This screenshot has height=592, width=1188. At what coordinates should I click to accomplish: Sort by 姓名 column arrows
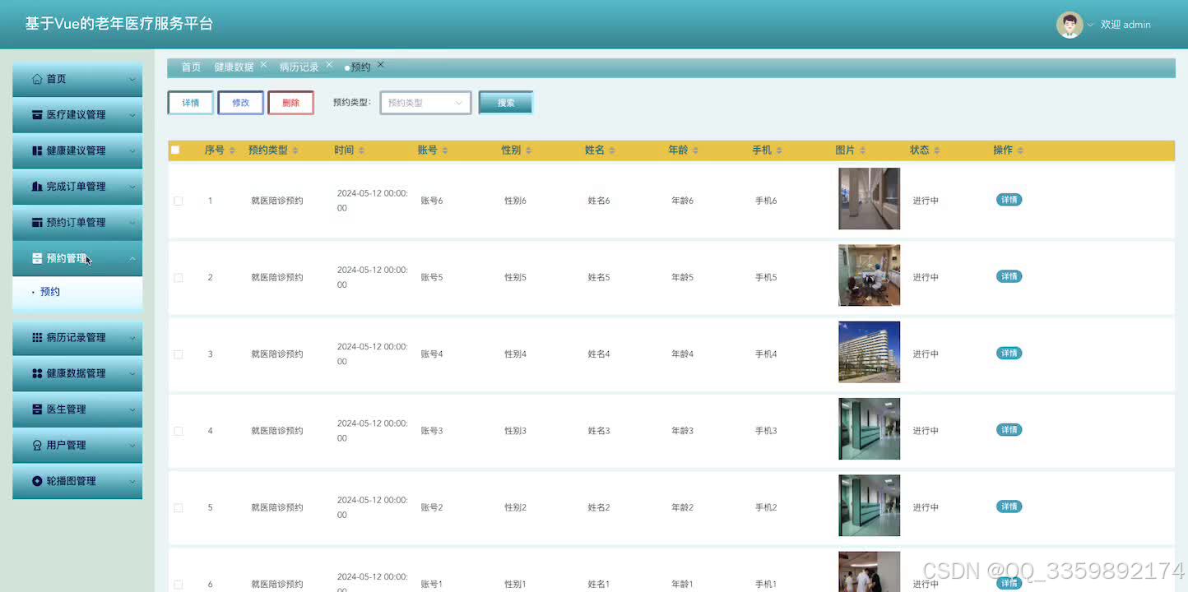[612, 150]
